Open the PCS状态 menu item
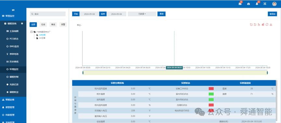The width and height of the screenshot is (281, 123). (13, 39)
